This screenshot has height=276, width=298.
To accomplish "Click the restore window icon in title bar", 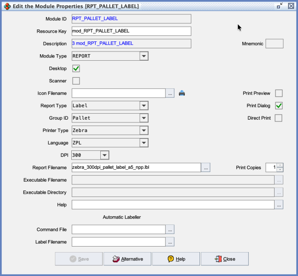I will coord(280,6).
